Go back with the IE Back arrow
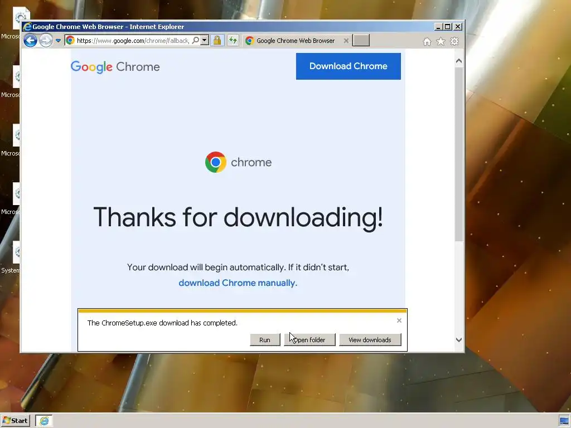This screenshot has height=428, width=571. [31, 40]
